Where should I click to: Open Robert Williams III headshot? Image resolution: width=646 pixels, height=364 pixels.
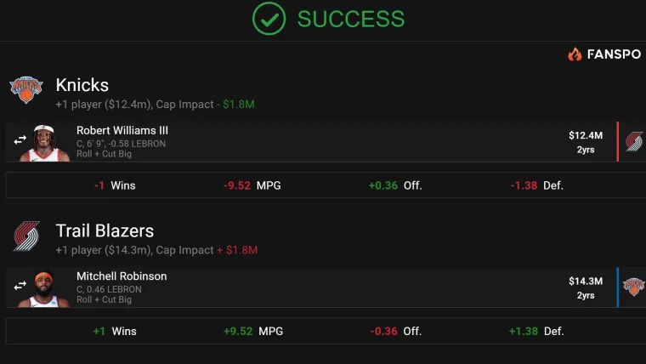pos(44,143)
